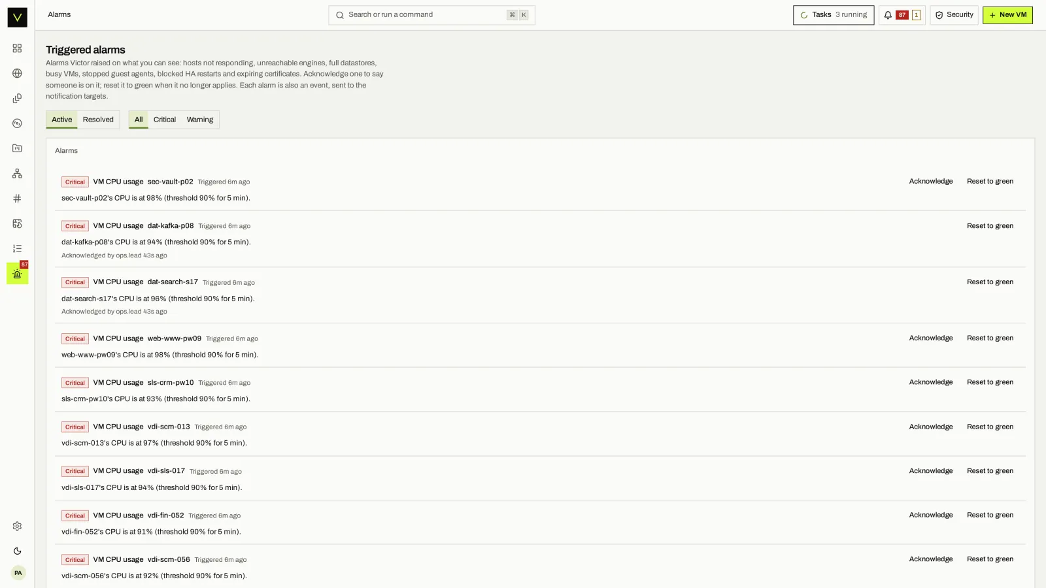
Task: Filter alarms by Warning severity
Action: (x=200, y=120)
